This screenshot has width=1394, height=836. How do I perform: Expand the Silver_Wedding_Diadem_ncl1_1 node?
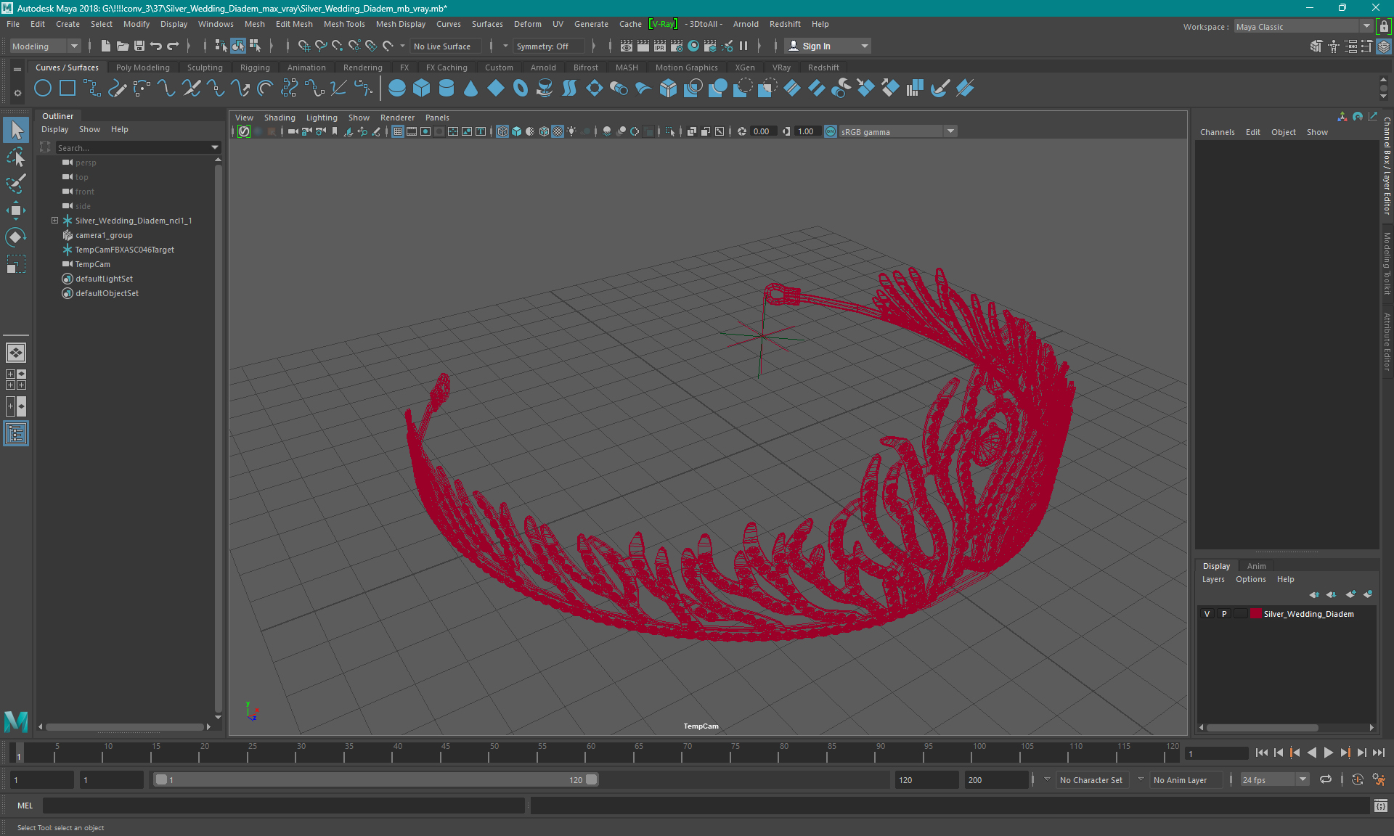pyautogui.click(x=54, y=221)
